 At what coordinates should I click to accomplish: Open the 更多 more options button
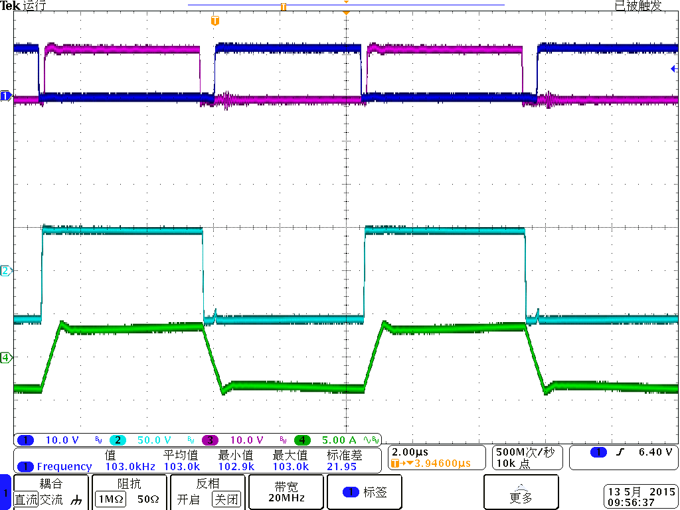click(x=521, y=492)
